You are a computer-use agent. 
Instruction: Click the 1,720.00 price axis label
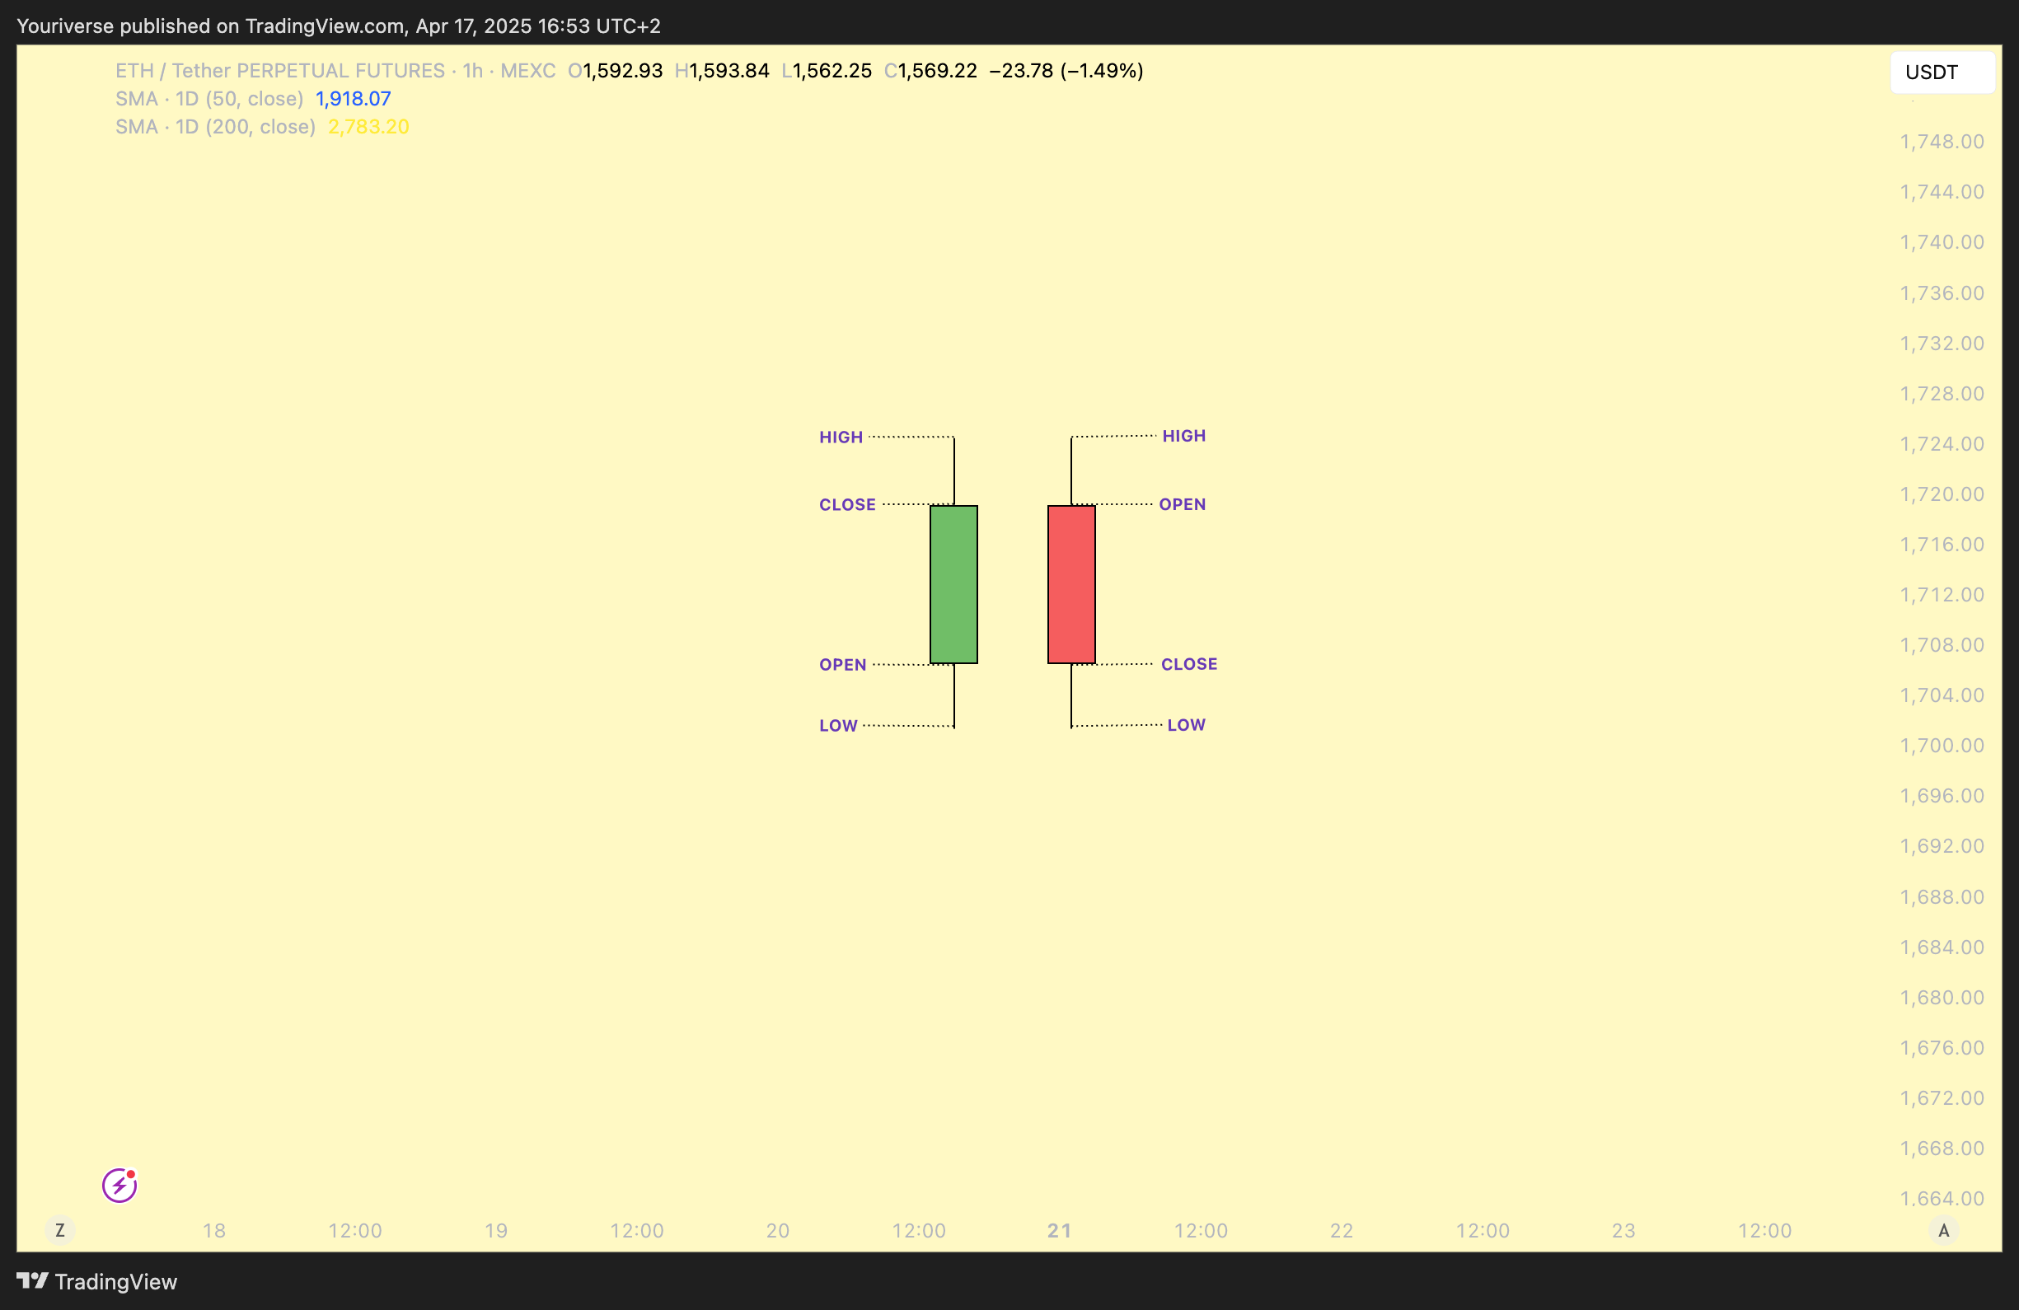[1942, 494]
